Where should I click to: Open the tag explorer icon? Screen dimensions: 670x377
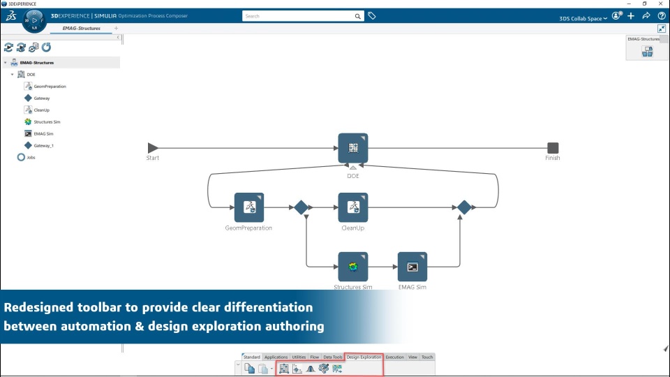372,16
